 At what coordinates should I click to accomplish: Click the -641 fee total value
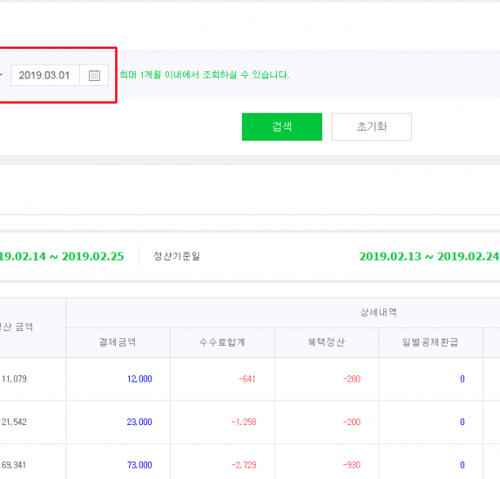tap(247, 379)
